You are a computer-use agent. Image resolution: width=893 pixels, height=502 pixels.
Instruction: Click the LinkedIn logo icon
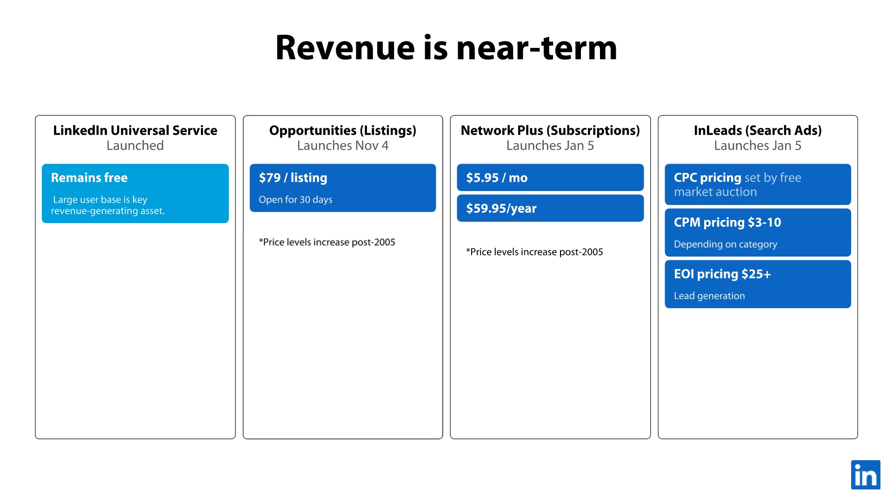[865, 475]
